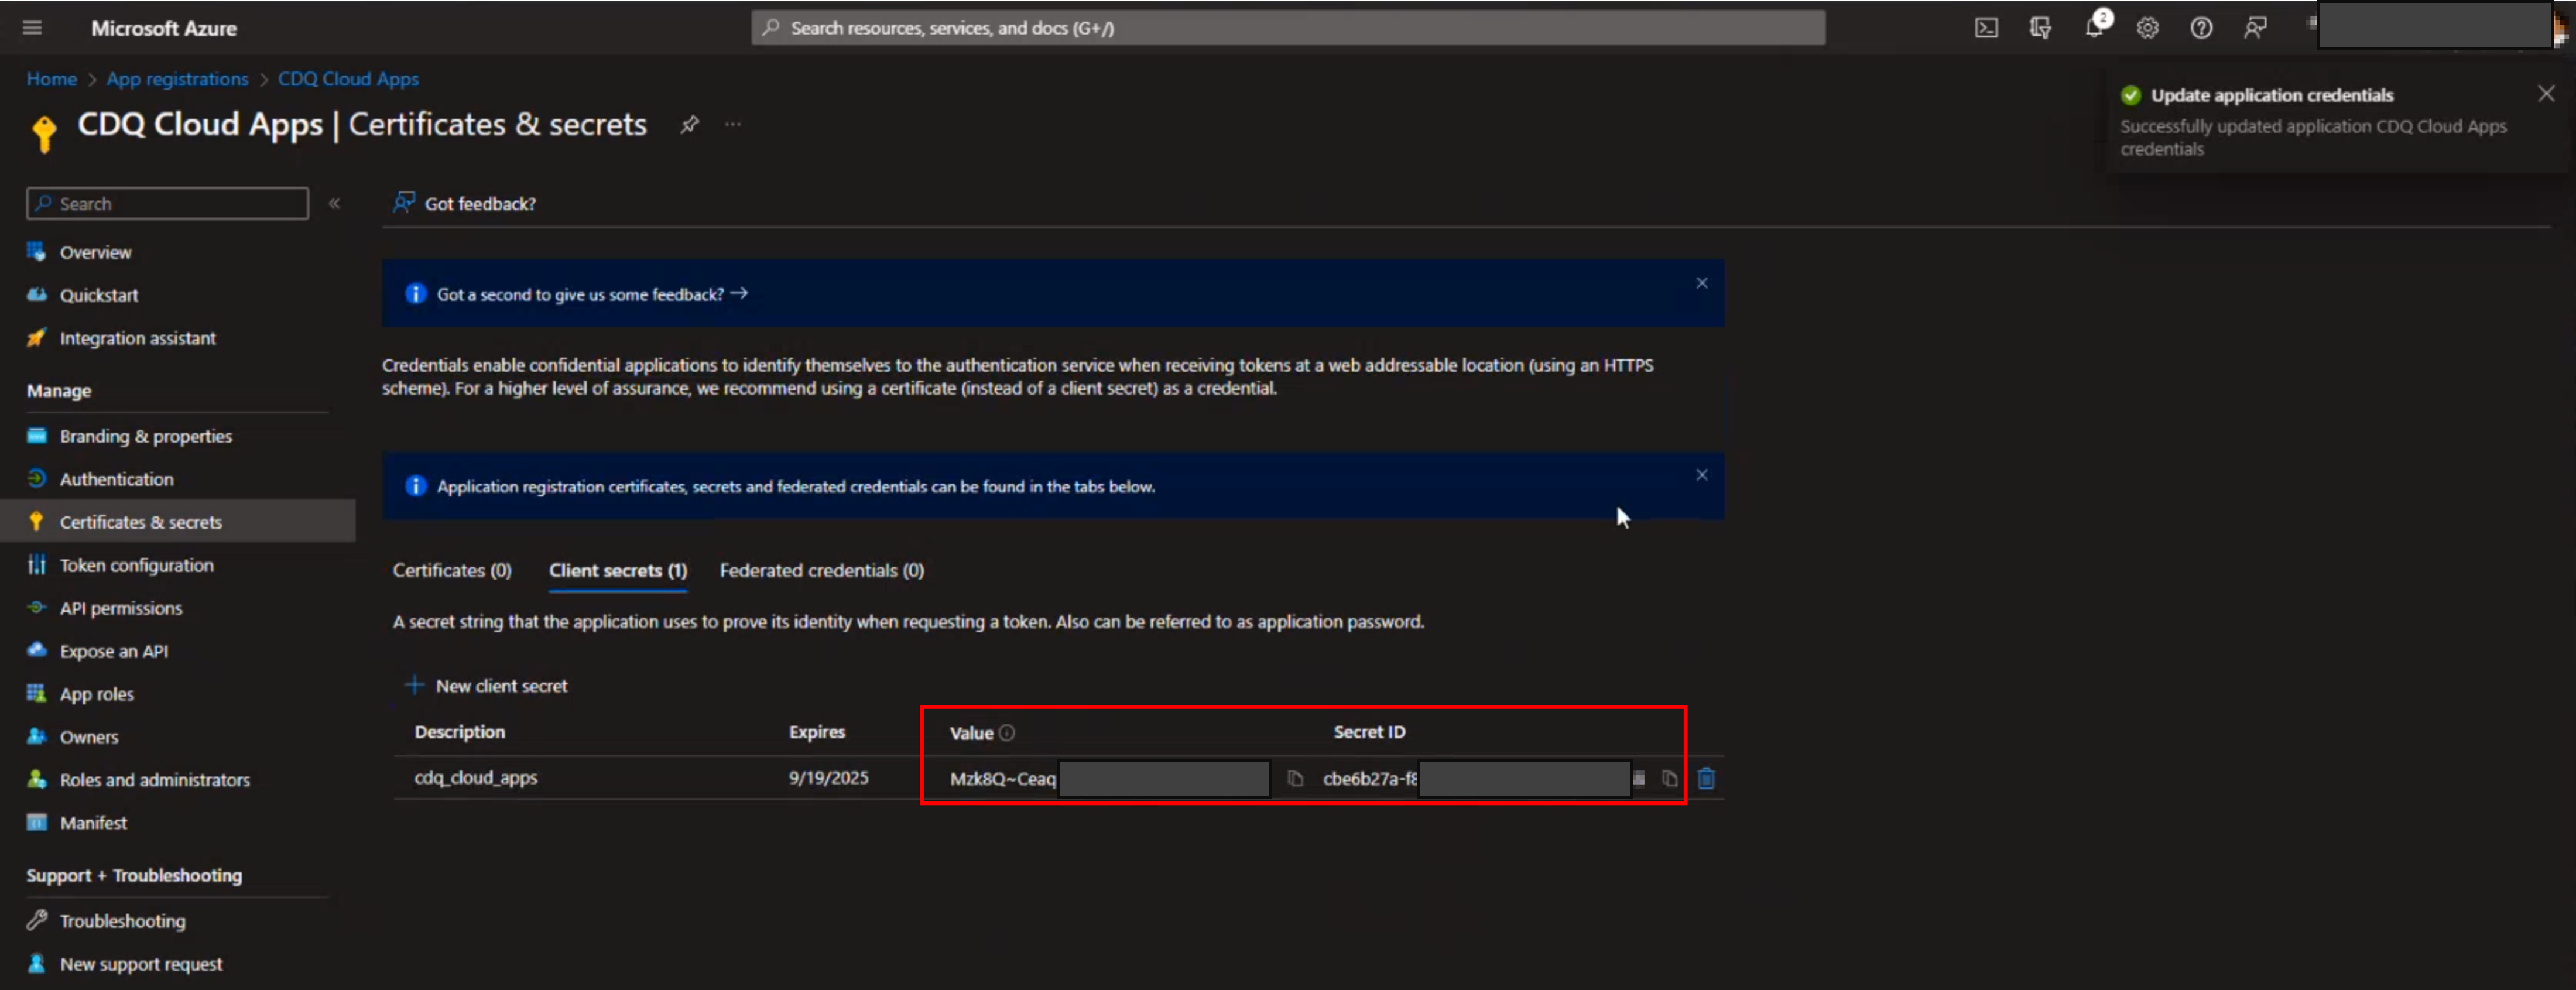
Task: Open Expose an API
Action: (113, 651)
